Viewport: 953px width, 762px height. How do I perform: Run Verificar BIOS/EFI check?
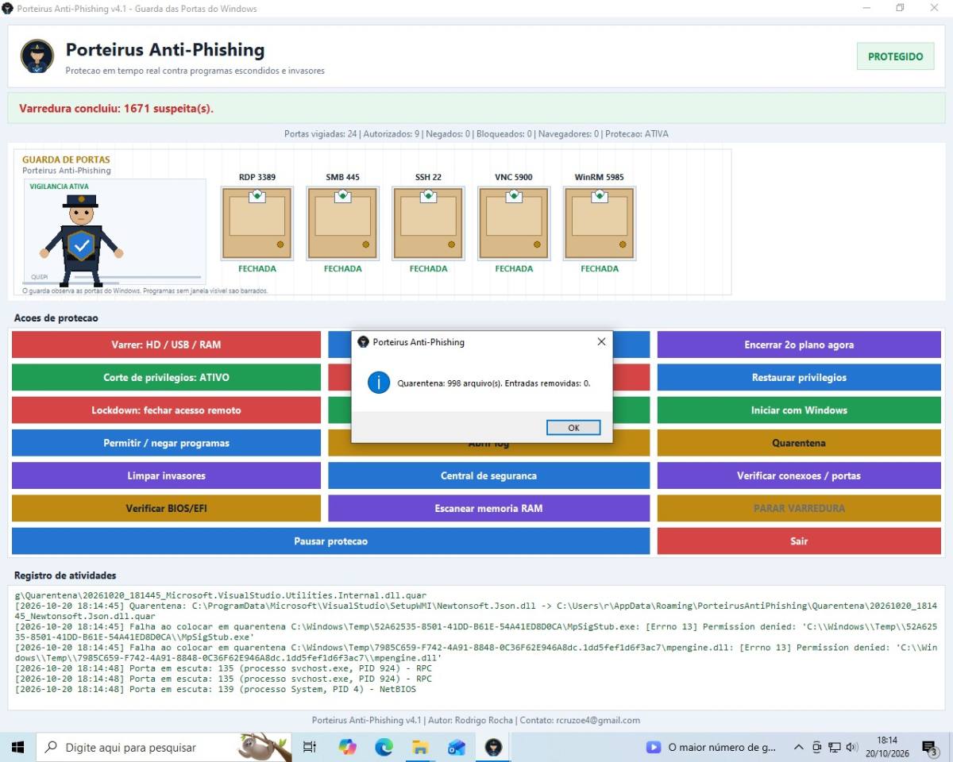[x=166, y=508]
